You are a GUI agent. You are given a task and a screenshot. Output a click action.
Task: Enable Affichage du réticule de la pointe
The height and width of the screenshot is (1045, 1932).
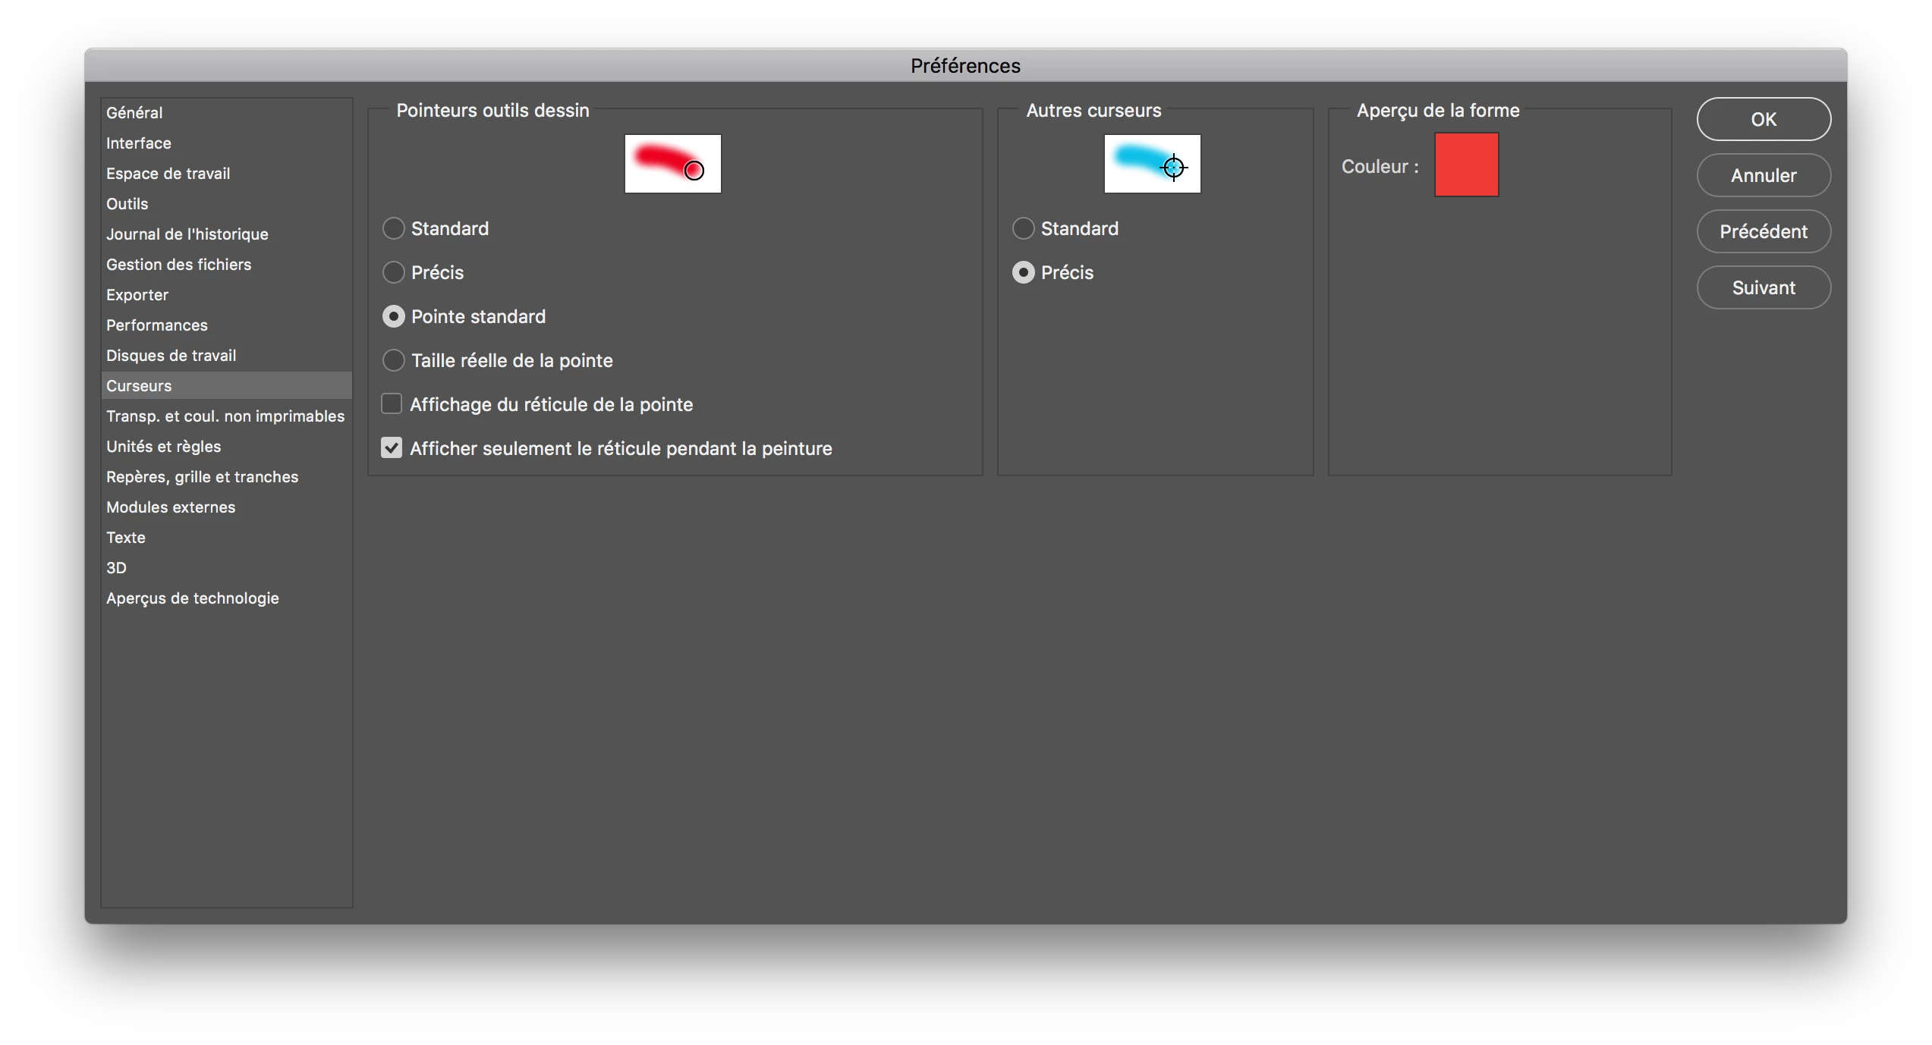pos(392,404)
